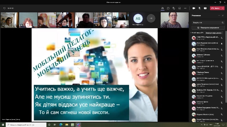Open the rooms icon next to reactions
The height and width of the screenshot is (127, 227).
coord(179,8)
